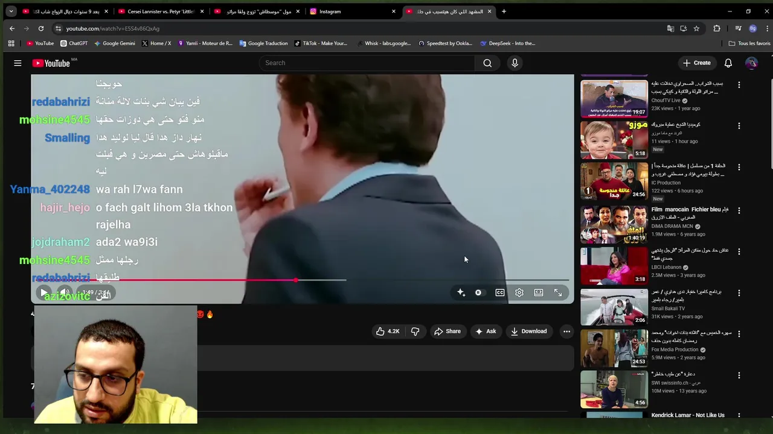Click the AI sparkle icon in player

click(x=461, y=292)
